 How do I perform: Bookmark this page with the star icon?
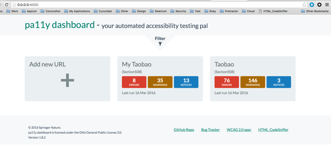point(304,5)
